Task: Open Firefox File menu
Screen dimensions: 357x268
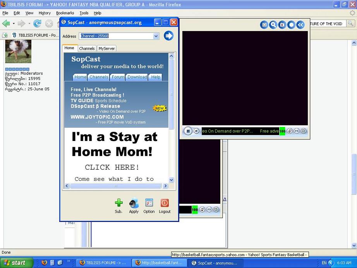Action: click(5, 13)
